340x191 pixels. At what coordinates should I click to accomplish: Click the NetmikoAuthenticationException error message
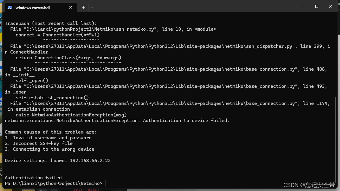(117, 120)
